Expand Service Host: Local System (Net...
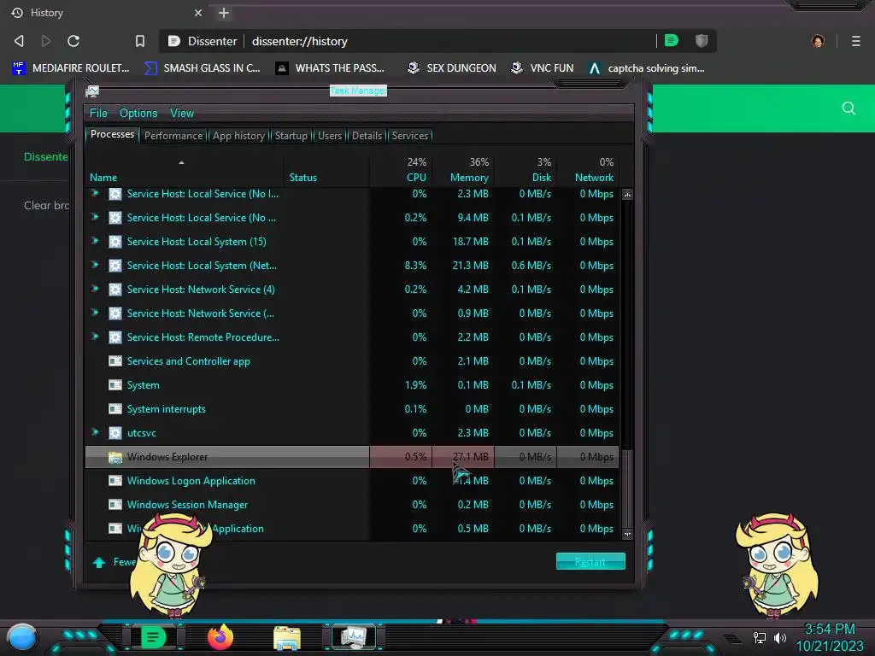 [95, 265]
